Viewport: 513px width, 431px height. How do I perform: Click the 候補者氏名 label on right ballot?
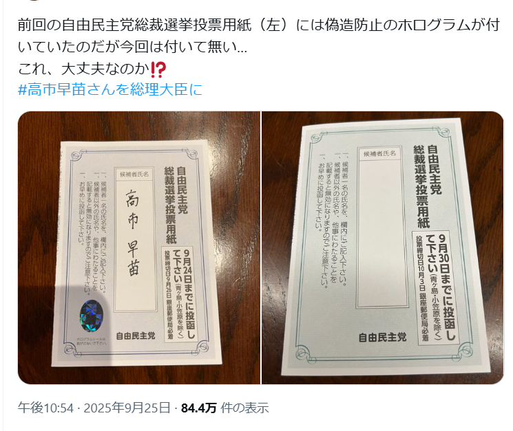[x=379, y=153]
